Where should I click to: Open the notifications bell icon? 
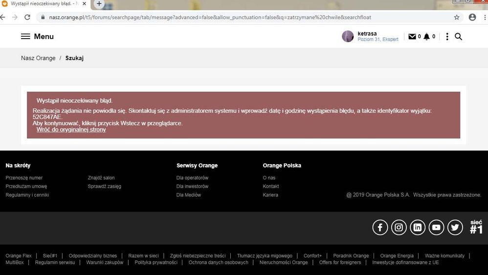tap(426, 37)
